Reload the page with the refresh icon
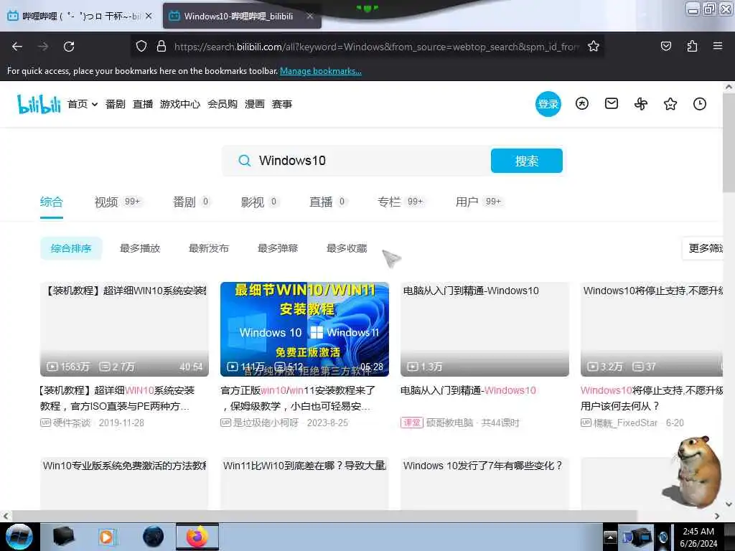Screen dimensions: 735x551 [x=69, y=47]
